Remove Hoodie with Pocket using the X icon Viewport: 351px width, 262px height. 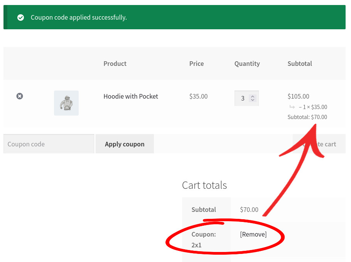click(x=20, y=96)
